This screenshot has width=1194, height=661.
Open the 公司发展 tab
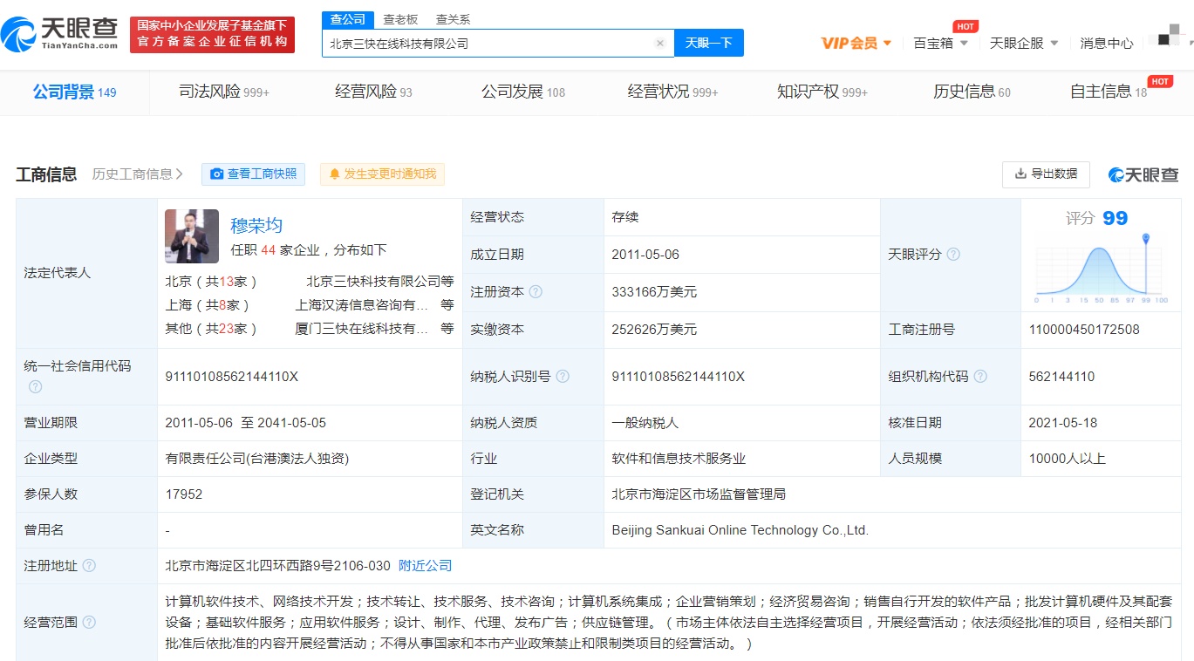[523, 92]
